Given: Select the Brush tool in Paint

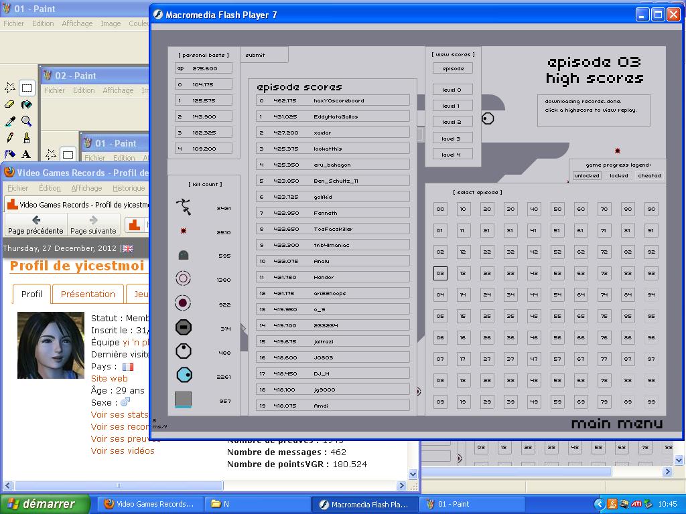Looking at the screenshot, I should (26, 138).
